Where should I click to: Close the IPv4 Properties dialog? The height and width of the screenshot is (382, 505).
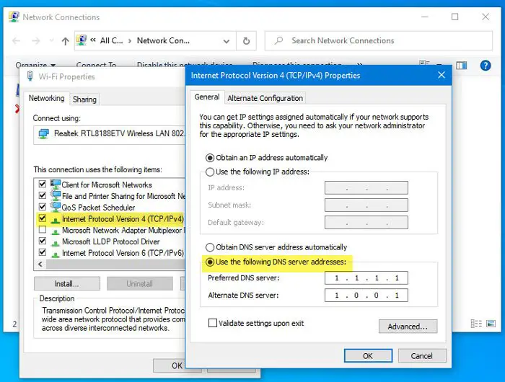(x=442, y=75)
